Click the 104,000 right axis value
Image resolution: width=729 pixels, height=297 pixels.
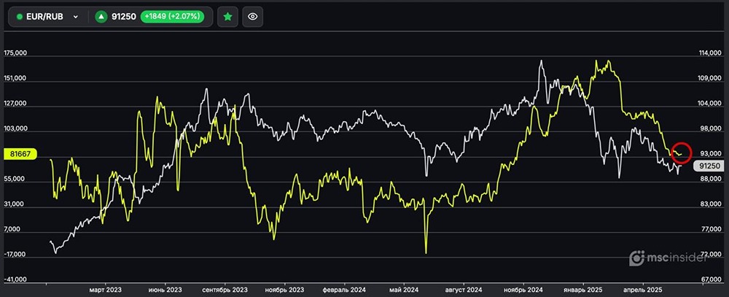(710, 104)
